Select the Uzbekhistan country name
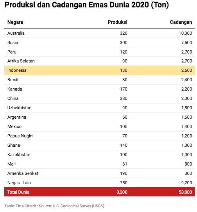This screenshot has height=212, width=197. coord(20,108)
